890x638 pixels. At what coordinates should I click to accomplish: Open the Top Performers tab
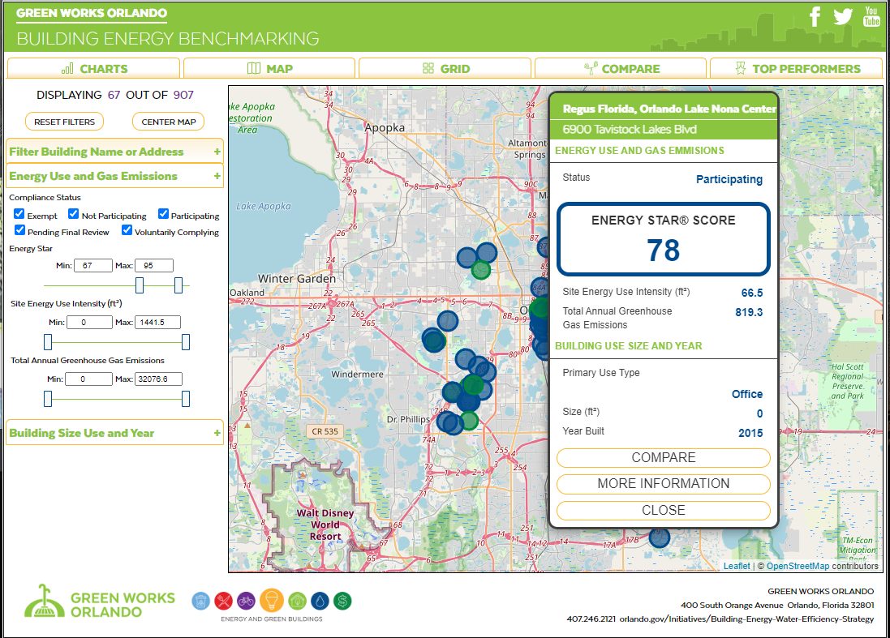(x=797, y=69)
